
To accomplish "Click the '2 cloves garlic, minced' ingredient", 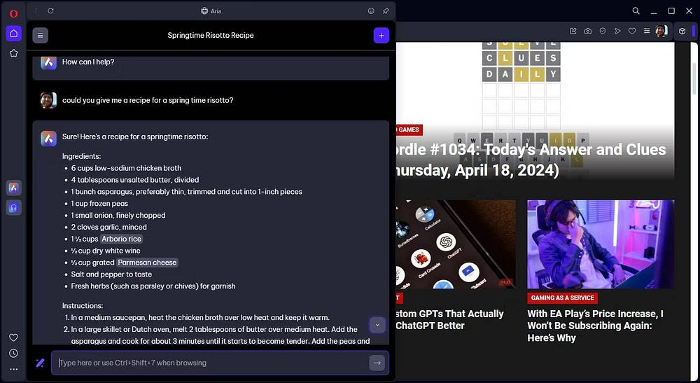I will click(x=109, y=228).
